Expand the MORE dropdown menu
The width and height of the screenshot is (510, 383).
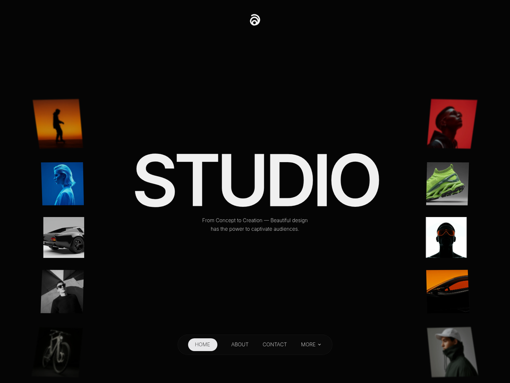coord(311,345)
